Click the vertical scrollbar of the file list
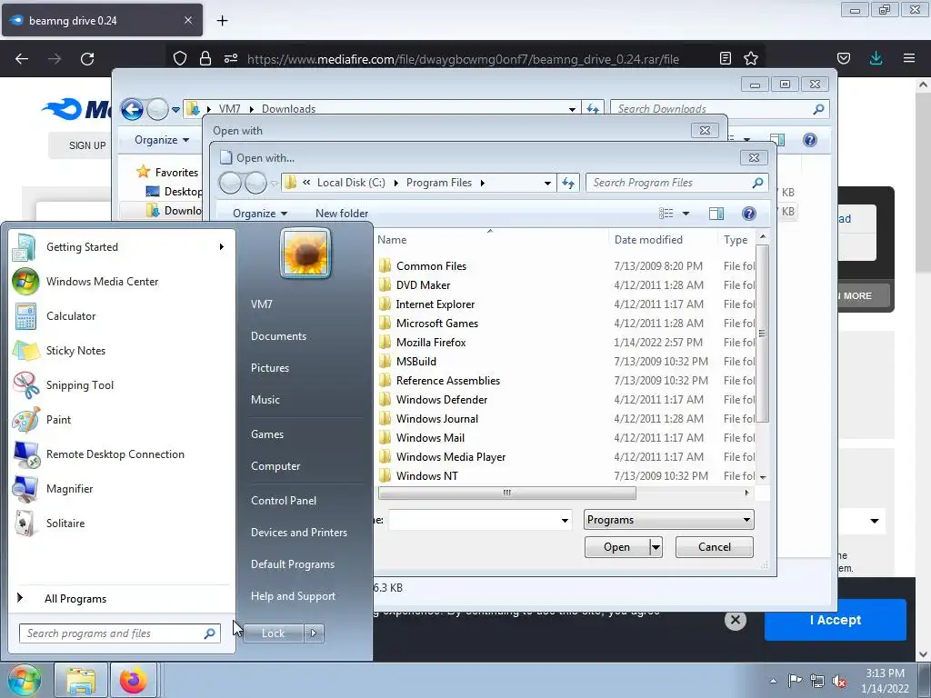This screenshot has width=931, height=698. pyautogui.click(x=763, y=334)
